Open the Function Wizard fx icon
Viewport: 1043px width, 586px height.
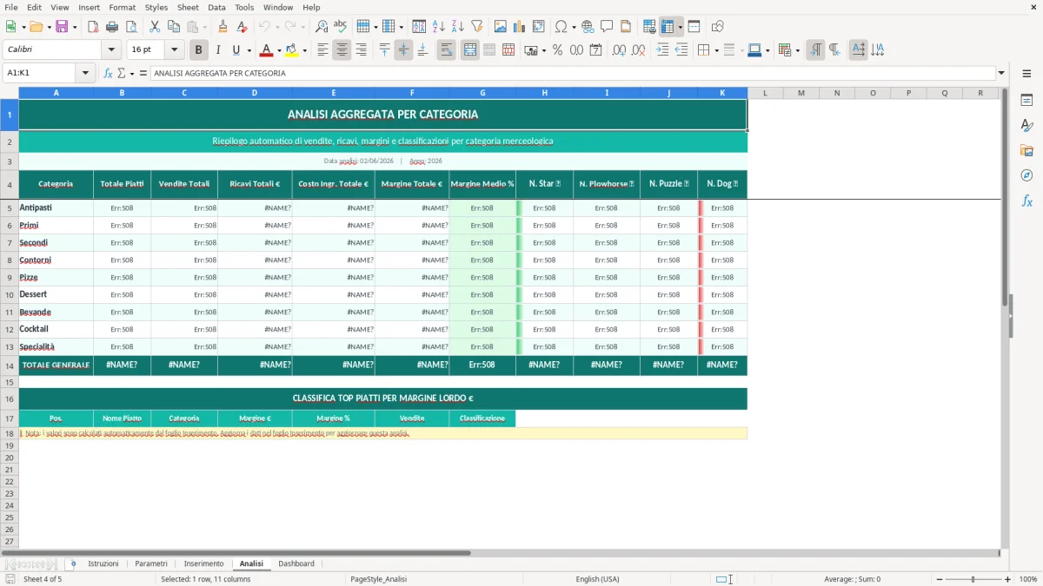[x=109, y=73]
